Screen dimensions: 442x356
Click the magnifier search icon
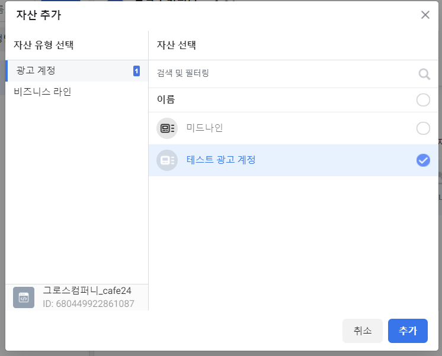424,74
